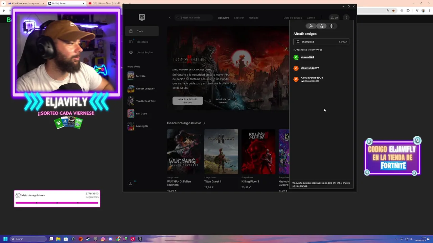
Task: Click the Windows taskbar Buscar search box
Action: point(28,239)
